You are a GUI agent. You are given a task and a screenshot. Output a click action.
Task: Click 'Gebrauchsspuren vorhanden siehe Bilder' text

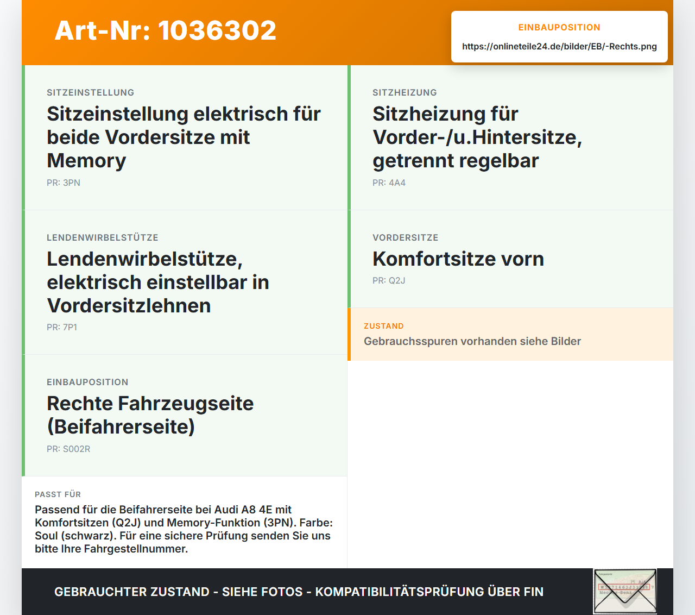(472, 341)
